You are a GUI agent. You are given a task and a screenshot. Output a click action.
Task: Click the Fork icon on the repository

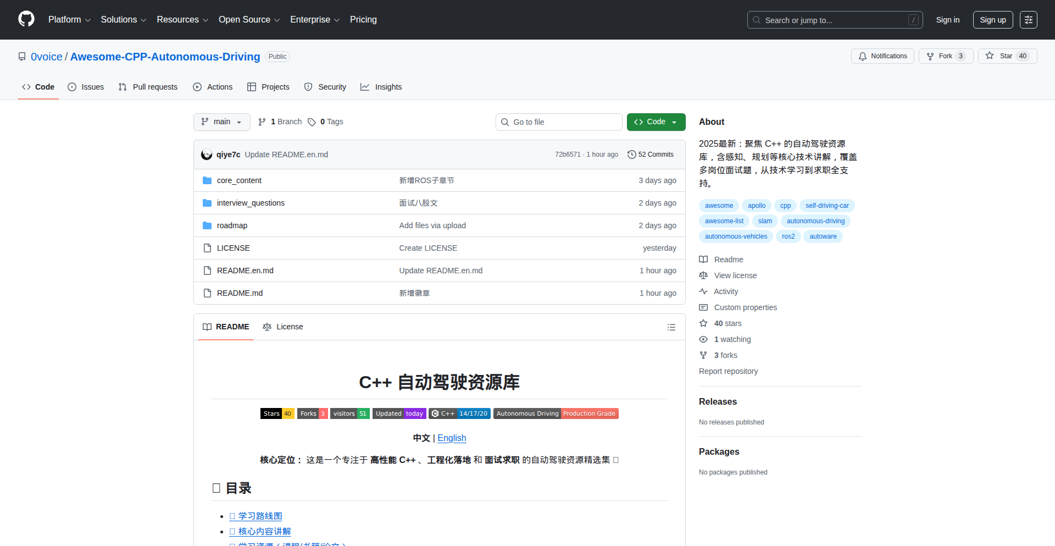coord(930,56)
